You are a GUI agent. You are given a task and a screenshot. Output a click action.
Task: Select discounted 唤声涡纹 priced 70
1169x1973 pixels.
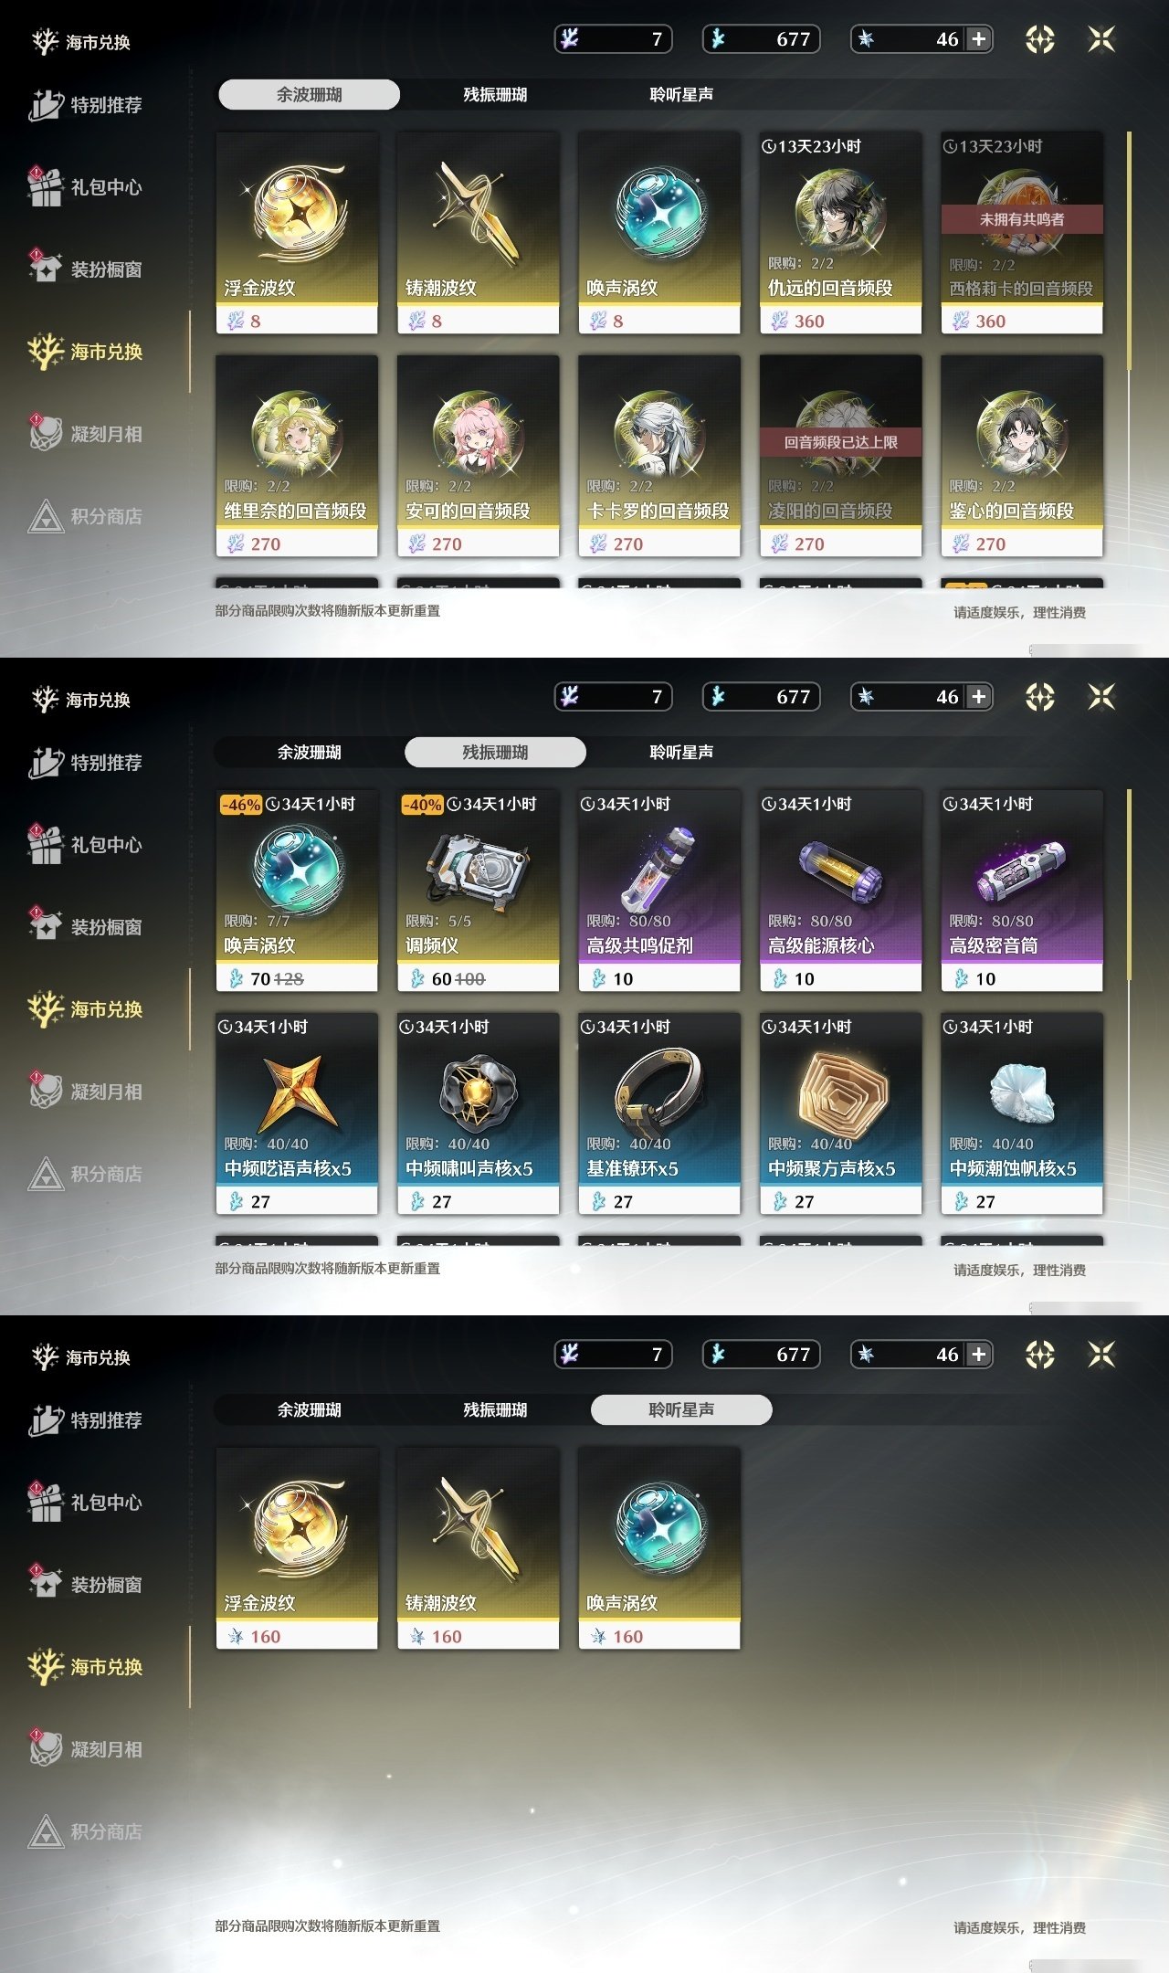coord(297,891)
